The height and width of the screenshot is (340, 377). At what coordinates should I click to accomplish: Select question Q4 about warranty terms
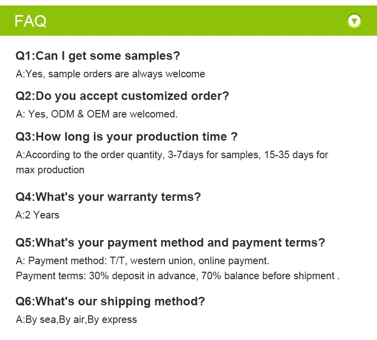coord(108,197)
